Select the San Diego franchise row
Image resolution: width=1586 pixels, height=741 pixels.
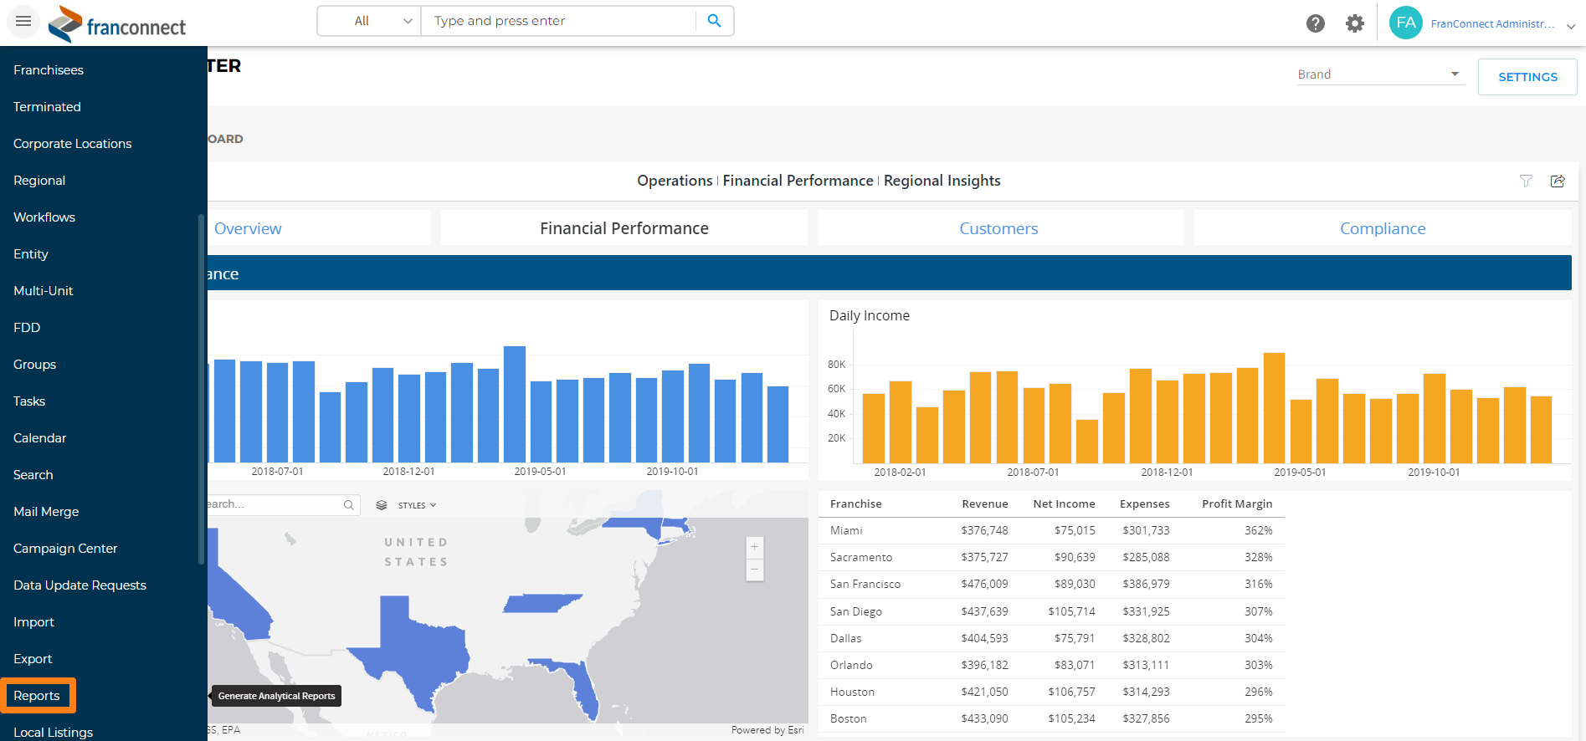[1051, 612]
